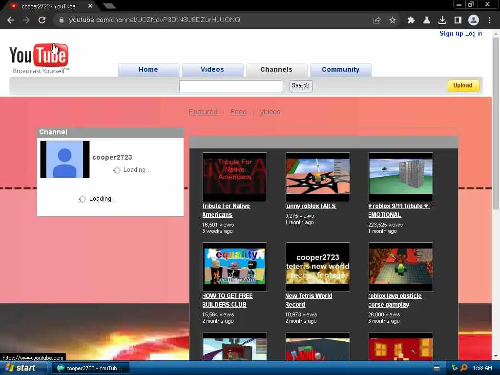500x375 pixels.
Task: Click the page vertical scrollbar thumb
Action: 495,123
